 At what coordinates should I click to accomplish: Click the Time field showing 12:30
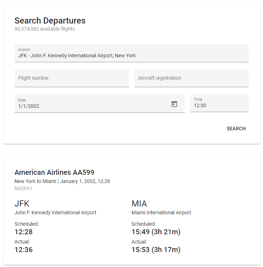pos(219,105)
